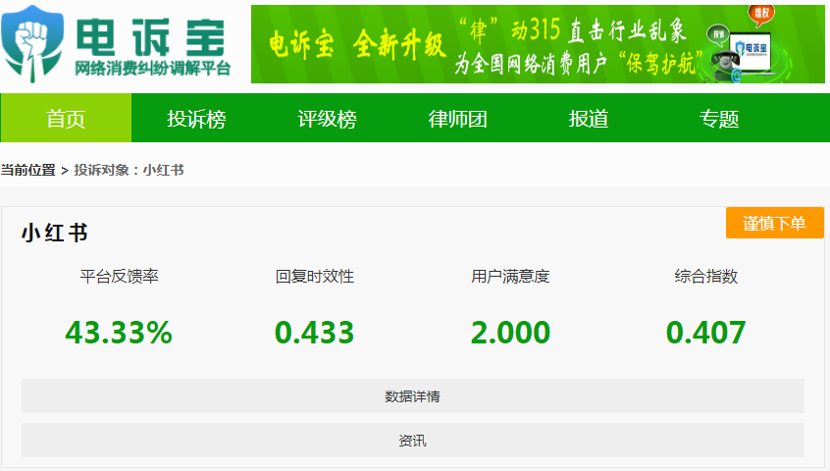Click the 电诉宝 site title text
830x471 pixels.
[x=151, y=37]
